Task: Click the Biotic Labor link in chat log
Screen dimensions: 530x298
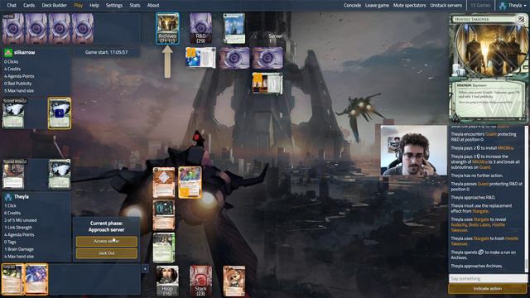Action: (x=479, y=224)
